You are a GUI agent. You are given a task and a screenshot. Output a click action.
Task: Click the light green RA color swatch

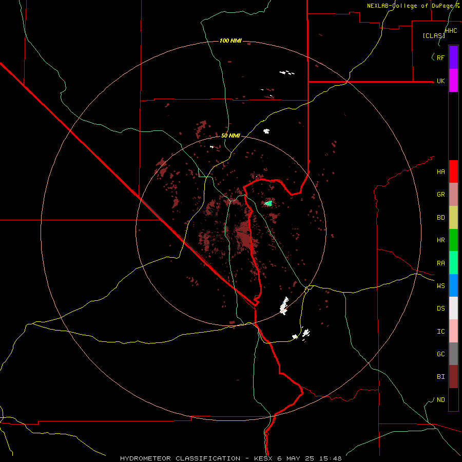click(x=453, y=263)
